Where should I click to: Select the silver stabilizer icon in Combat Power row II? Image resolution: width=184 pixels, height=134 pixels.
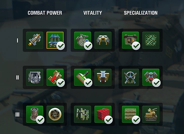[x=35, y=77]
